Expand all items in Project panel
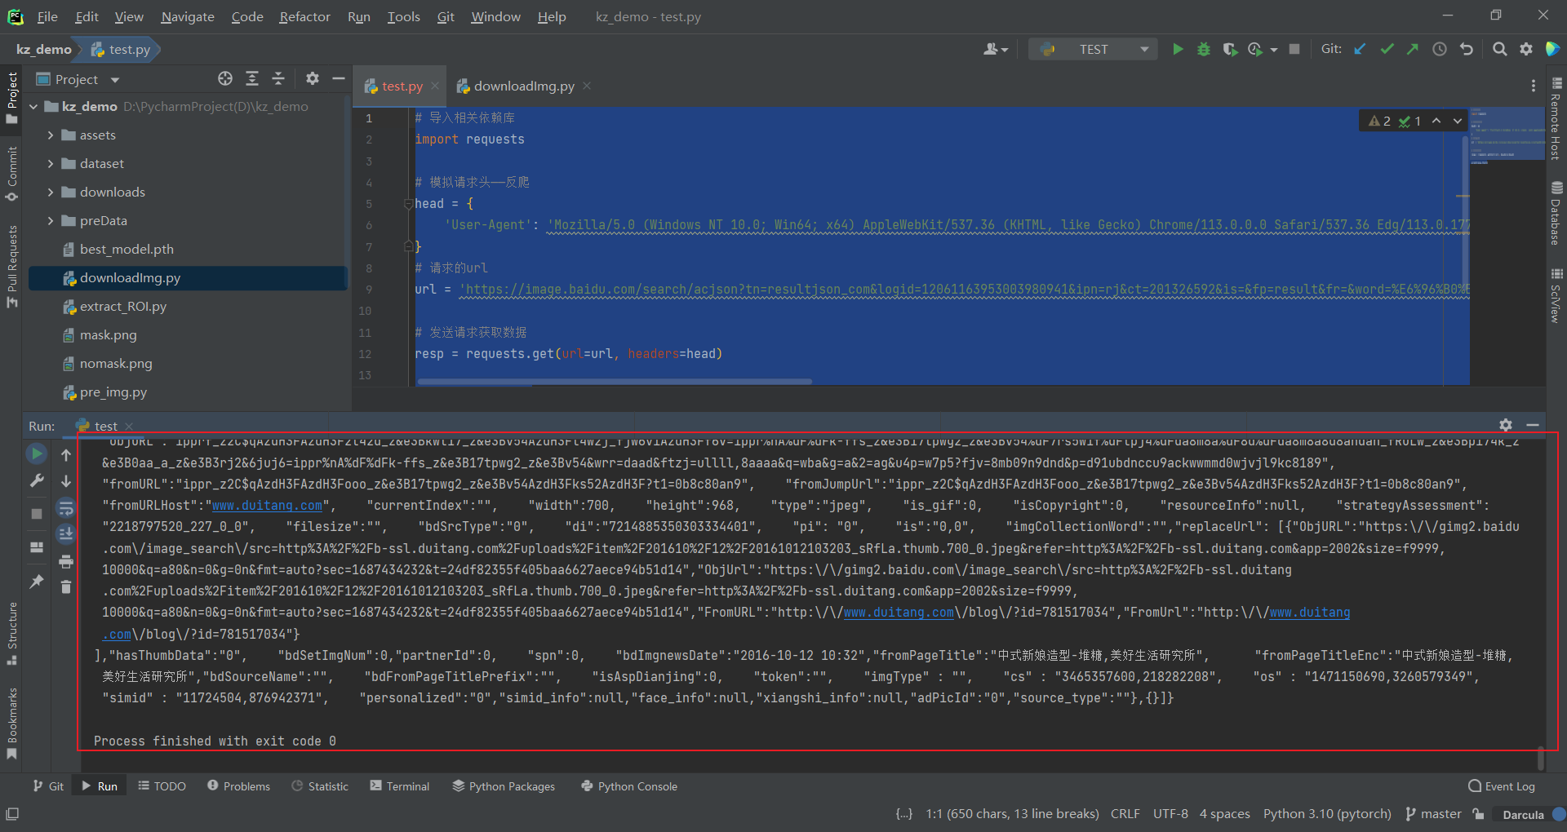This screenshot has width=1567, height=832. (x=252, y=78)
